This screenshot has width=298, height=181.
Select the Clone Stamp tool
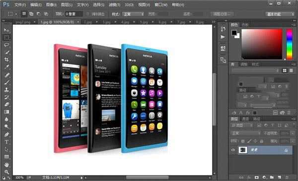pyautogui.click(x=6, y=89)
